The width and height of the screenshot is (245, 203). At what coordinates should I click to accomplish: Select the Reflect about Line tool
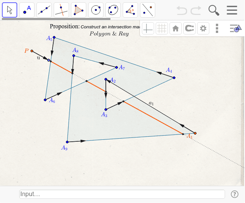coord(148,10)
